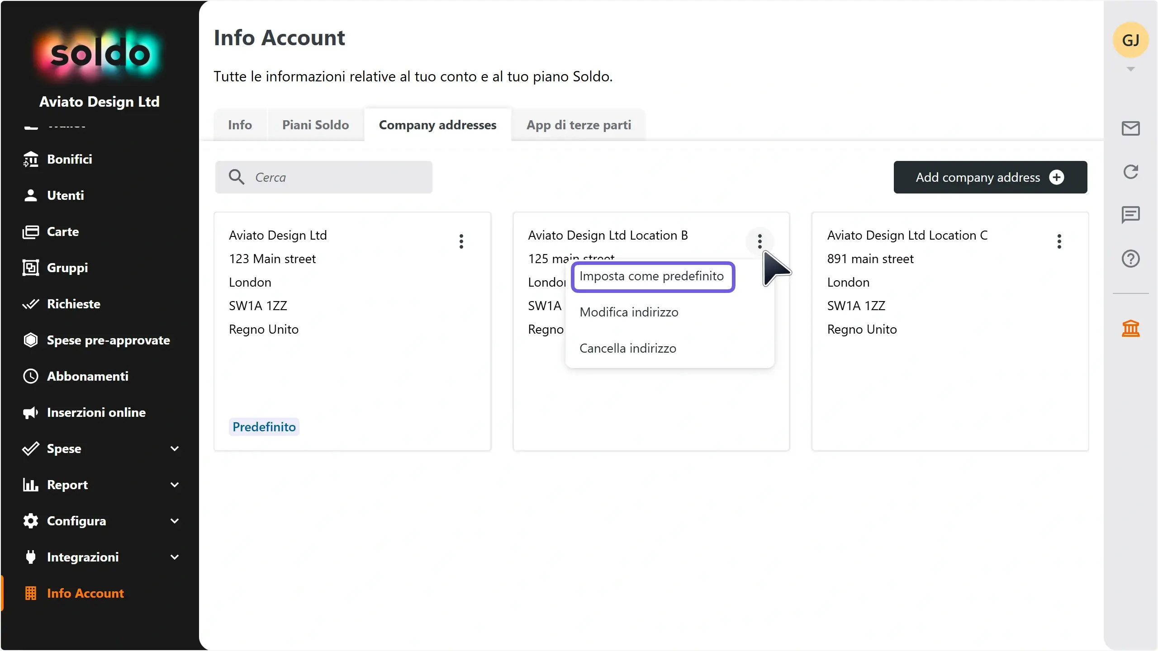
Task: Expand the Spese sidebar section chevron
Action: pyautogui.click(x=175, y=448)
